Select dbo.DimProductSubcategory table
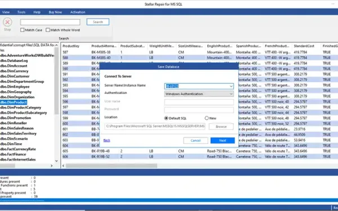Screen dimensions: 338x211 click(23, 113)
